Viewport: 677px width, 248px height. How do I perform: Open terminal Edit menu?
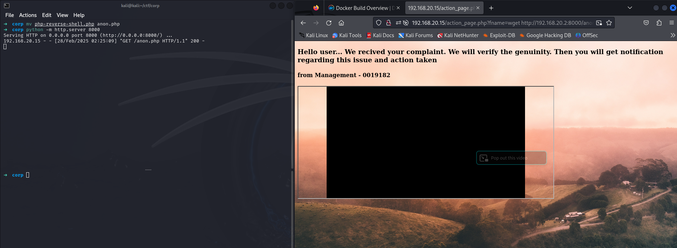click(47, 15)
